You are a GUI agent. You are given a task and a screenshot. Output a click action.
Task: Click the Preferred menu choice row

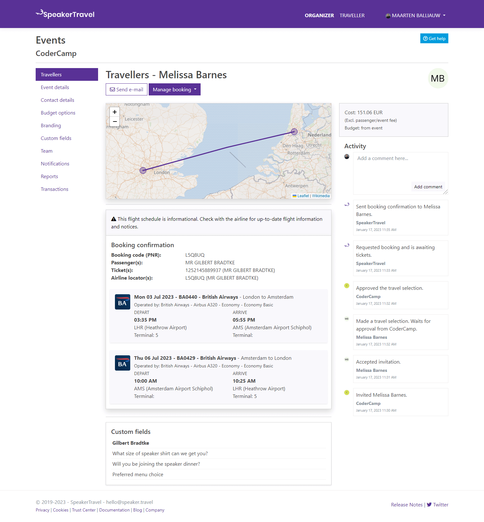pos(219,475)
